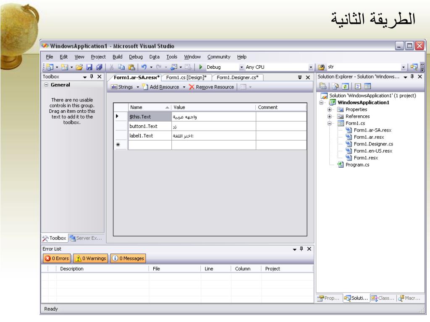
Task: Open the Any CPU platform dropdown
Action: [311, 67]
